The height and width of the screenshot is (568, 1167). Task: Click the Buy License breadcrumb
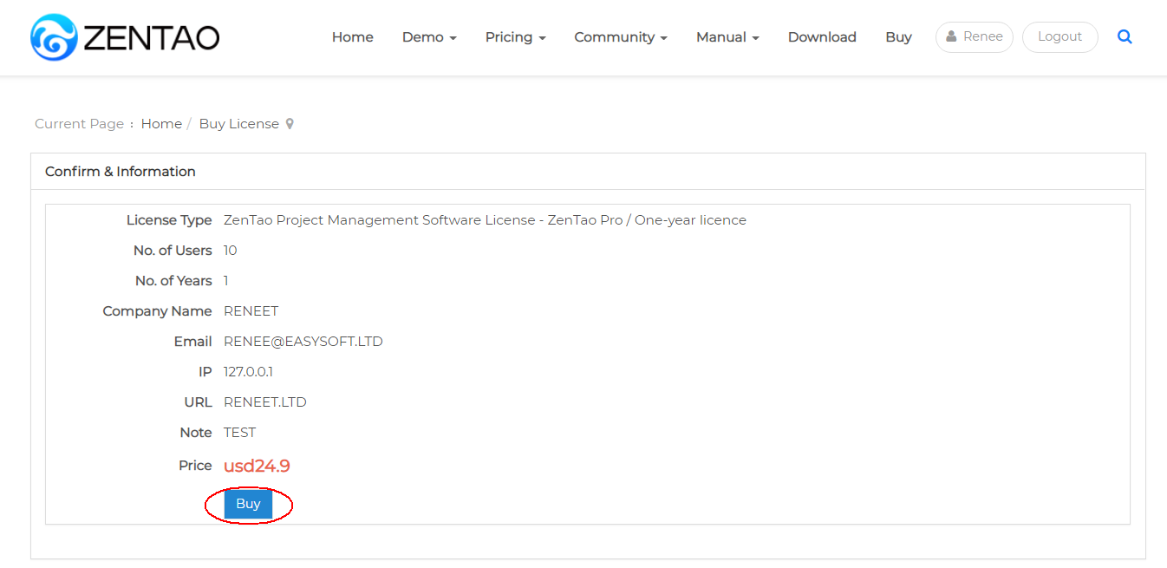239,124
